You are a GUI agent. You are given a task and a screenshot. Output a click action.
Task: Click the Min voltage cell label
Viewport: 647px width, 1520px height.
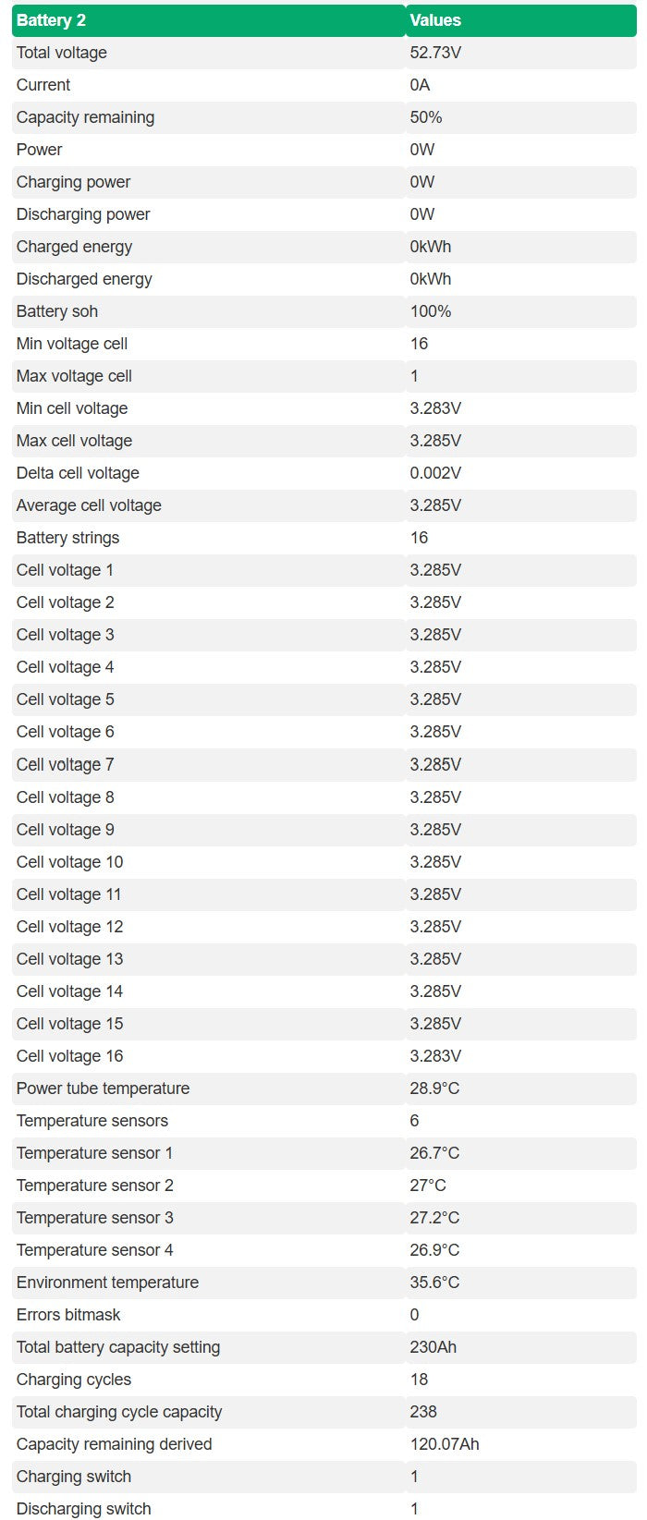[72, 344]
